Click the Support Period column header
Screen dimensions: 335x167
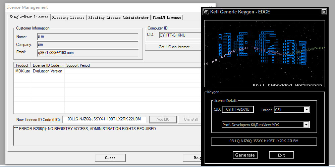(132, 65)
